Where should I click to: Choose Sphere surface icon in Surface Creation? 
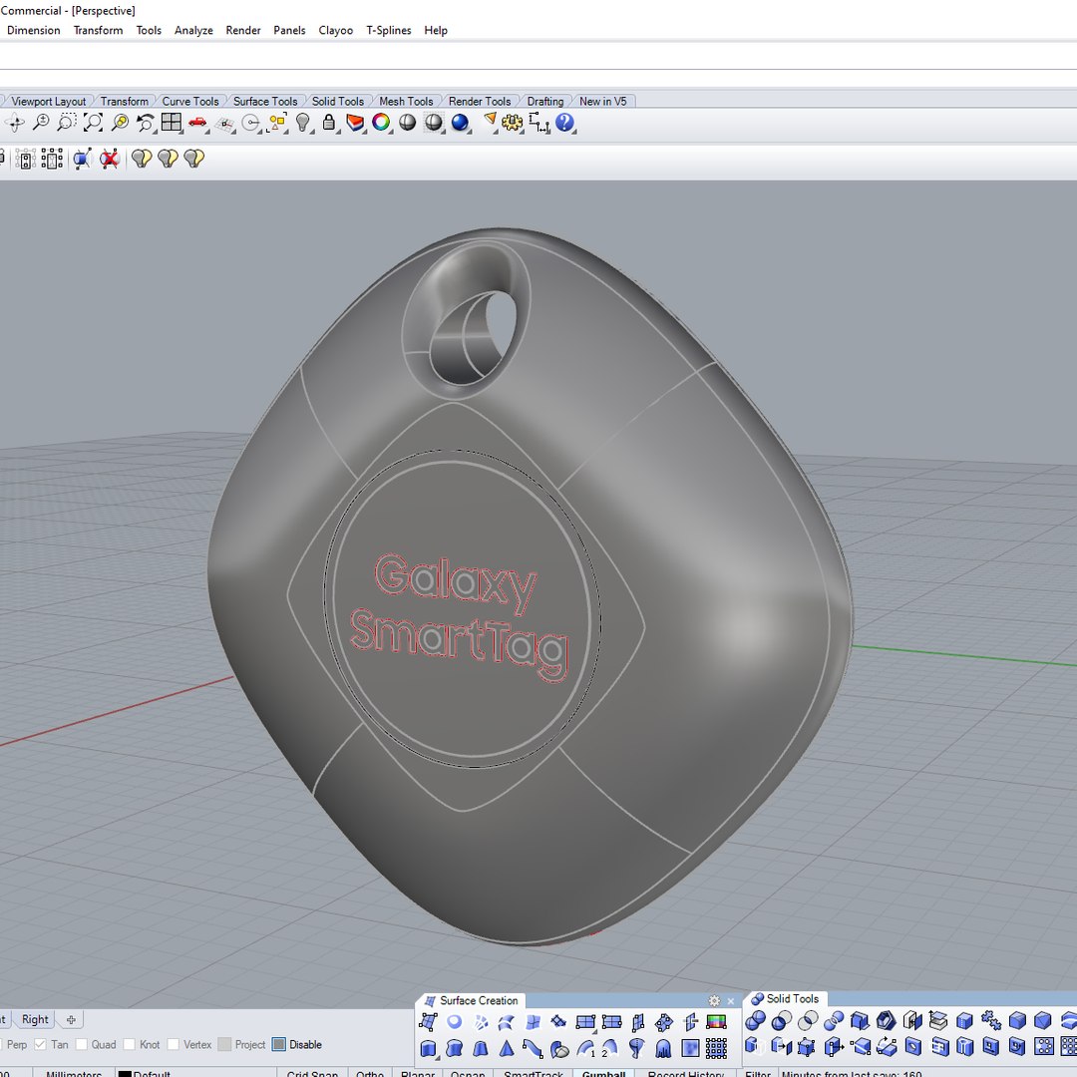pos(454,1022)
